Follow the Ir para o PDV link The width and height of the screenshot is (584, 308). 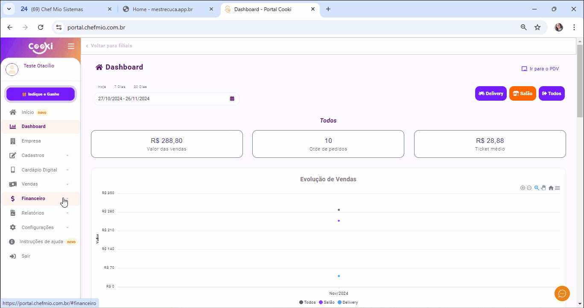pos(540,69)
